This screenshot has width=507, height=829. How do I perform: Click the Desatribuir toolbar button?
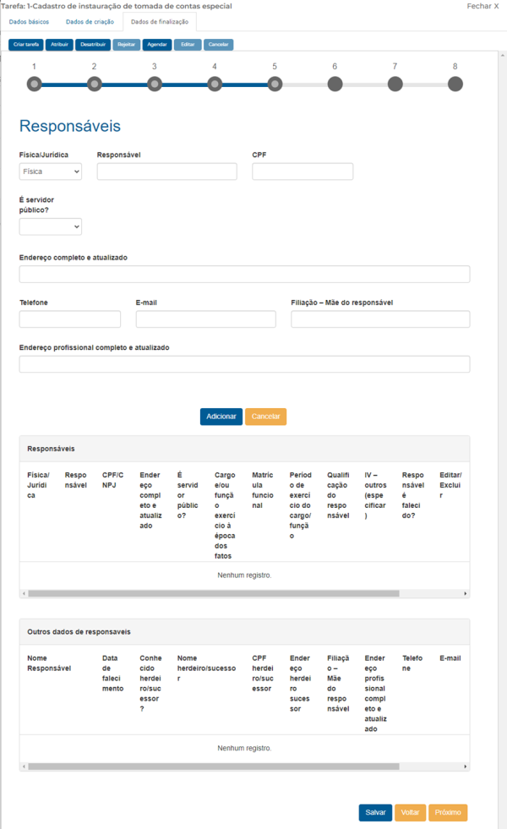[93, 45]
